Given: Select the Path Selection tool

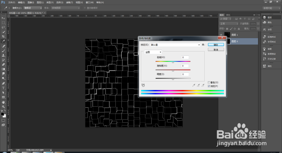Looking at the screenshot, I should click(x=3, y=93).
